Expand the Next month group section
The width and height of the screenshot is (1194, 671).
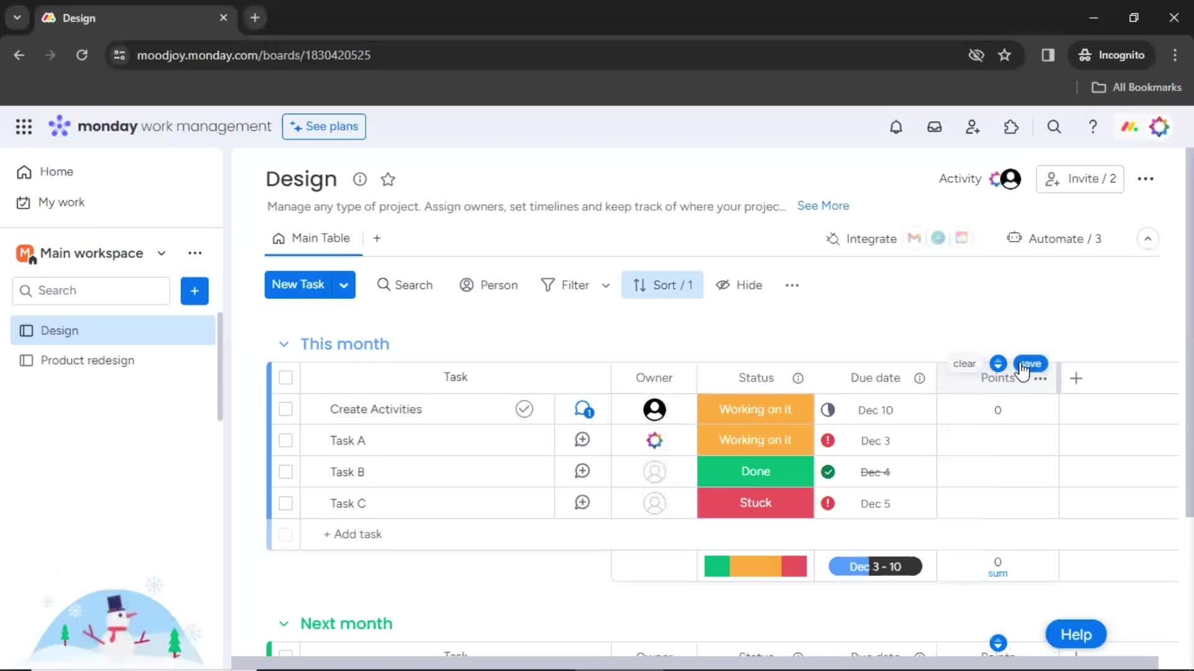pyautogui.click(x=284, y=624)
